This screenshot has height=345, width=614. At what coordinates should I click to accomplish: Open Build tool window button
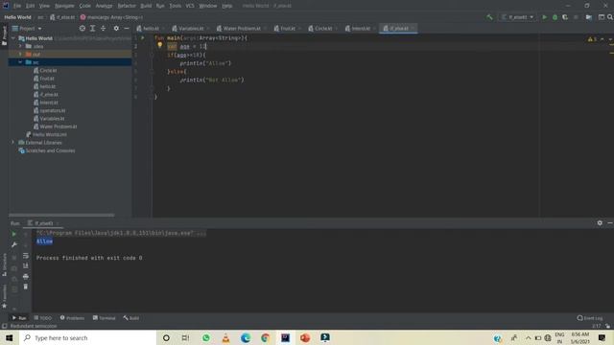[131, 318]
